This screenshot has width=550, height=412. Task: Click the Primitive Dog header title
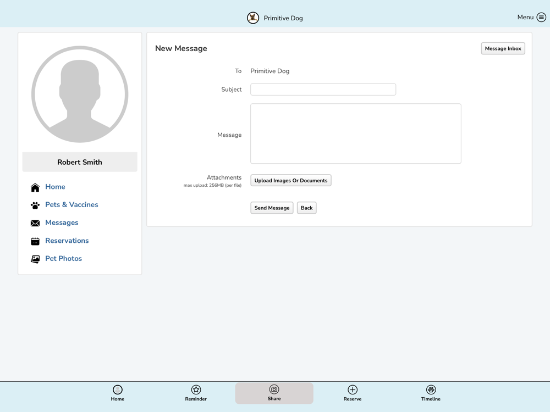tap(283, 18)
